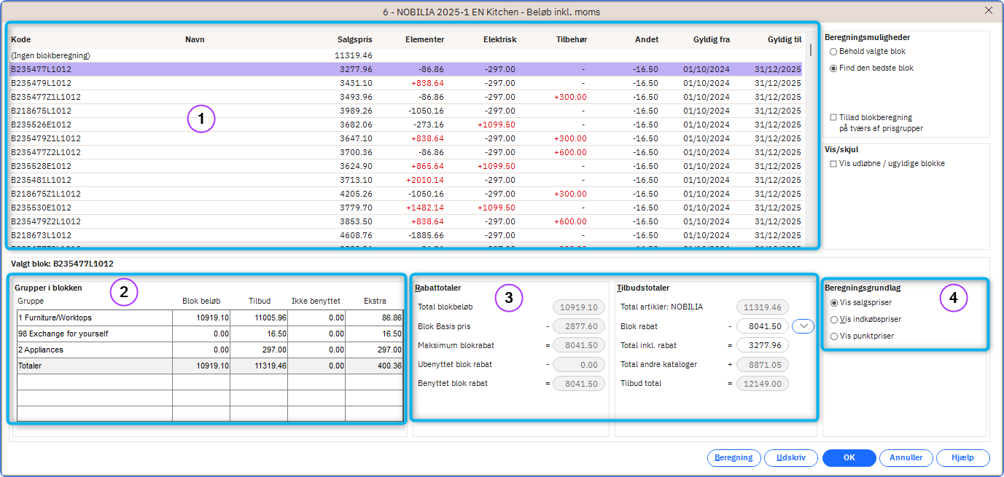Open Hjælp for this dialog
This screenshot has height=477, width=1004.
click(962, 458)
